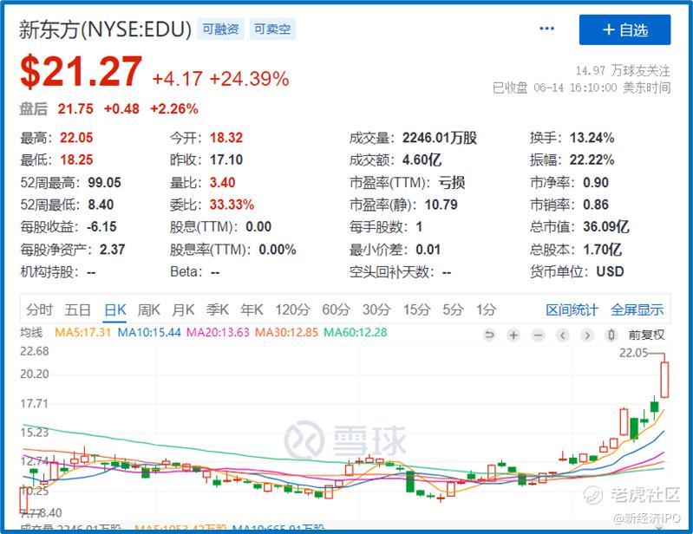Click the MA10:15.44 indicator label
Viewport: 693px width, 534px height.
[149, 332]
